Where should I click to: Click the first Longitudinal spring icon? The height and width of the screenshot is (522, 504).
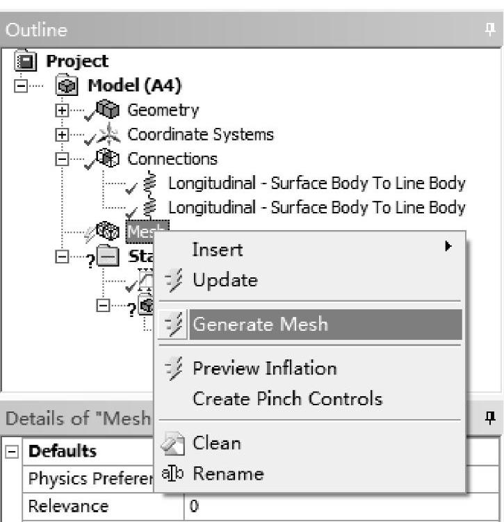point(149,184)
